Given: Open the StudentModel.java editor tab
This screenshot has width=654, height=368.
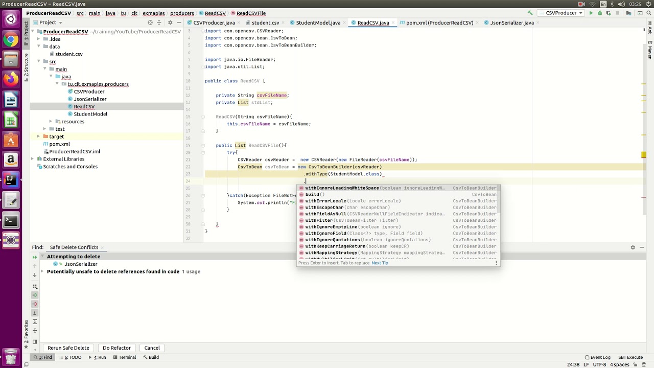Looking at the screenshot, I should pyautogui.click(x=318, y=22).
